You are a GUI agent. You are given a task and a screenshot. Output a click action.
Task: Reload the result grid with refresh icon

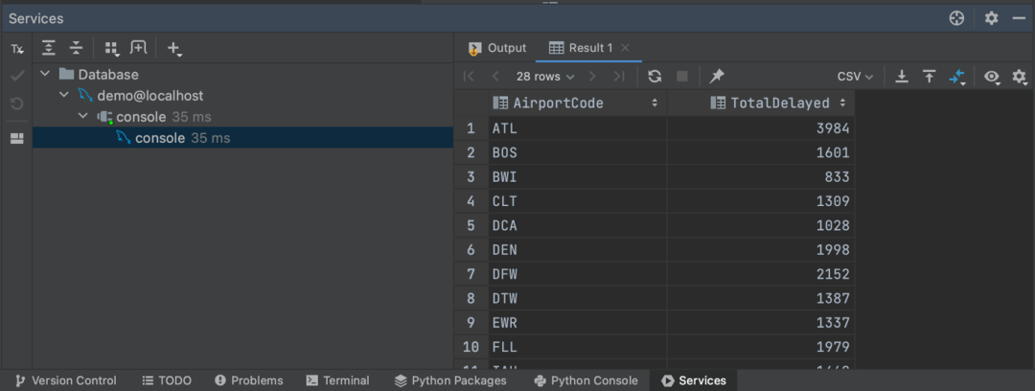coord(655,77)
